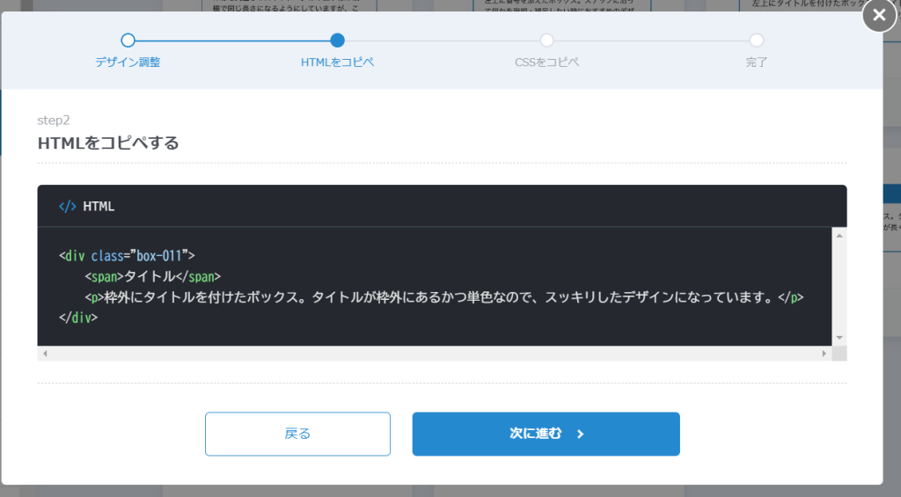Click the 戻る button to go back
This screenshot has width=901, height=497.
pos(297,434)
